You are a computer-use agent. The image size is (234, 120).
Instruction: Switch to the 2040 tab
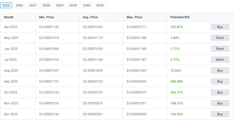click(x=87, y=5)
